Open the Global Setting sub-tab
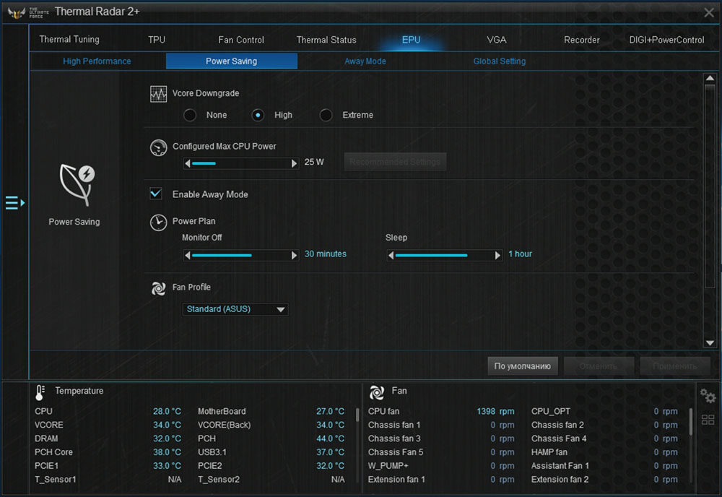722x497 pixels. coord(500,61)
